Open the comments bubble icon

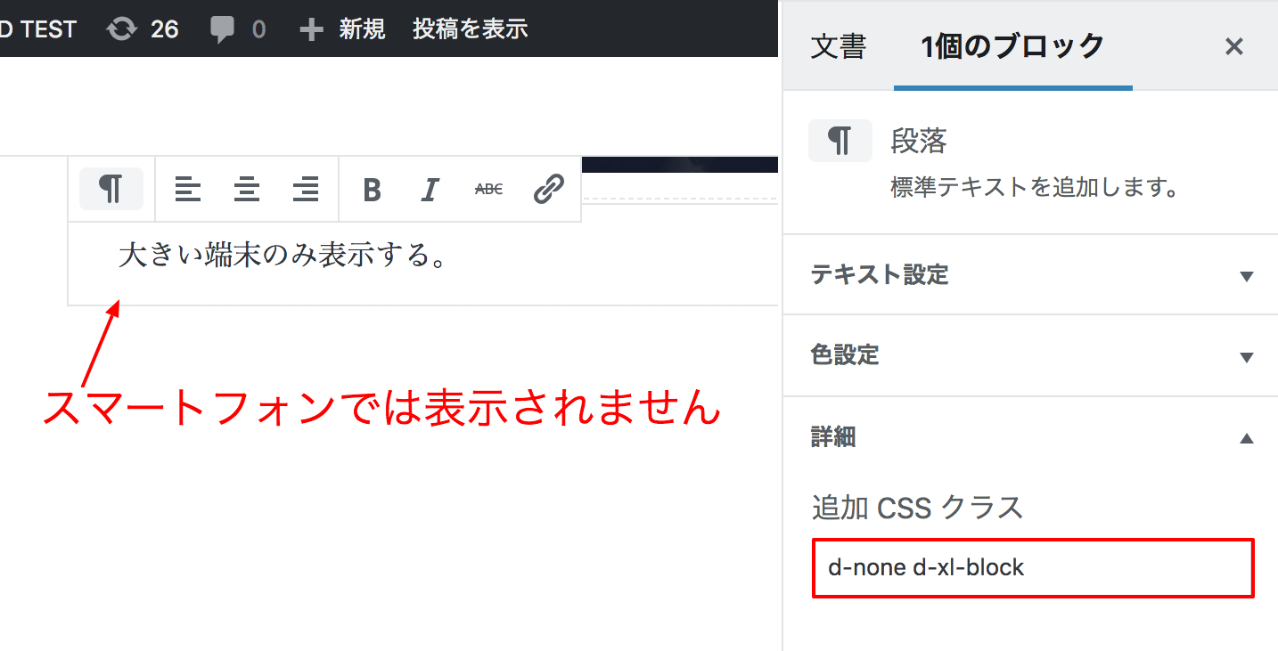click(x=222, y=30)
